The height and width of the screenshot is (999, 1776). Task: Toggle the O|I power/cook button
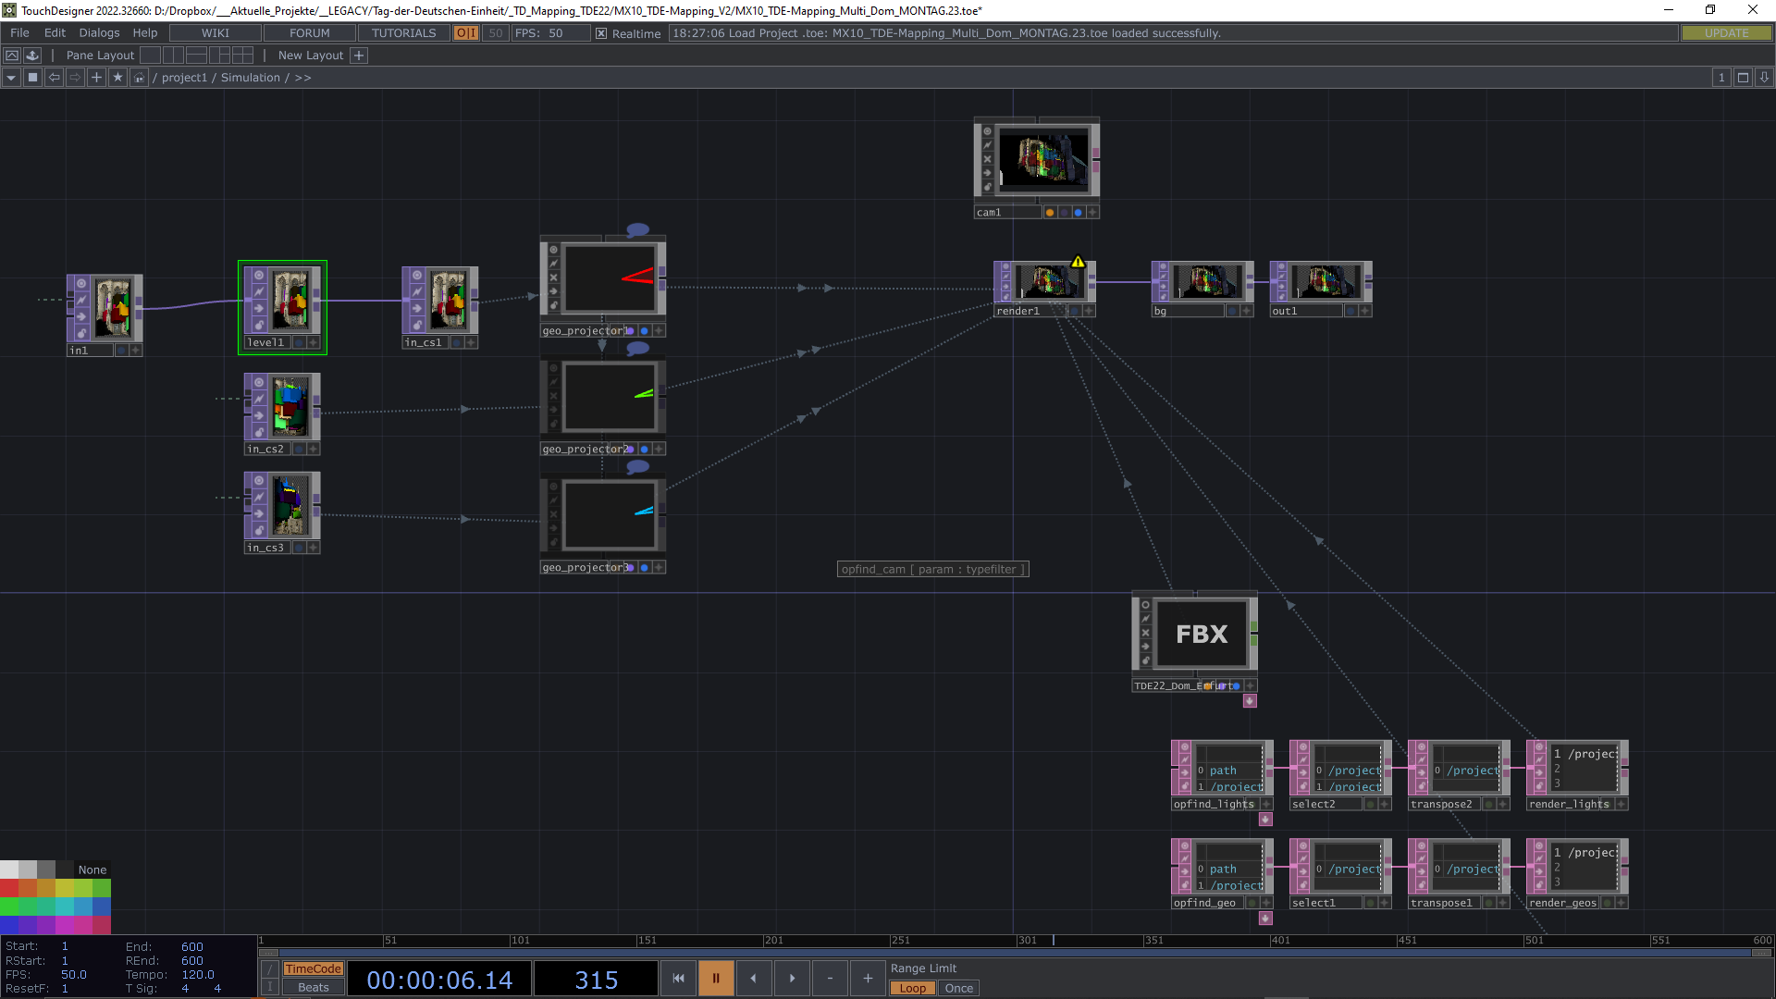(466, 33)
